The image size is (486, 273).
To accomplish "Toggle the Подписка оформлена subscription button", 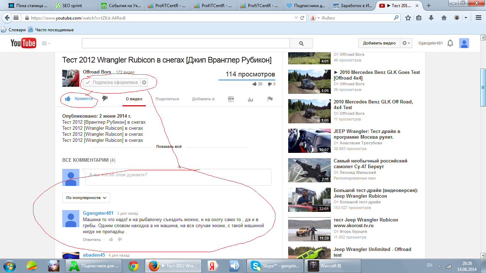I will (x=112, y=82).
